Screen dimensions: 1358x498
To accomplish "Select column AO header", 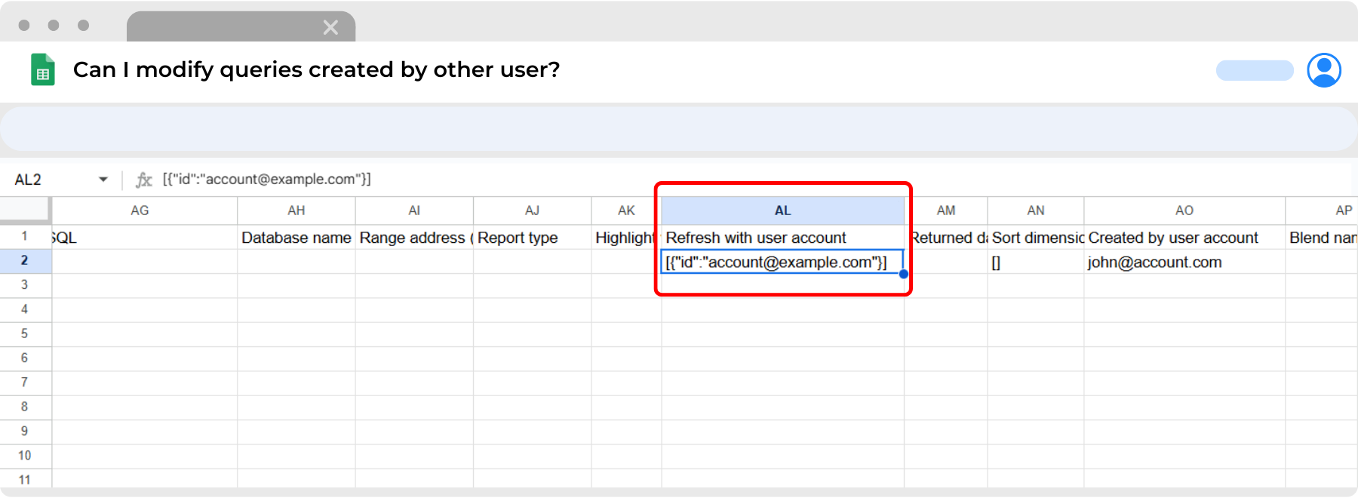I will pyautogui.click(x=1184, y=211).
